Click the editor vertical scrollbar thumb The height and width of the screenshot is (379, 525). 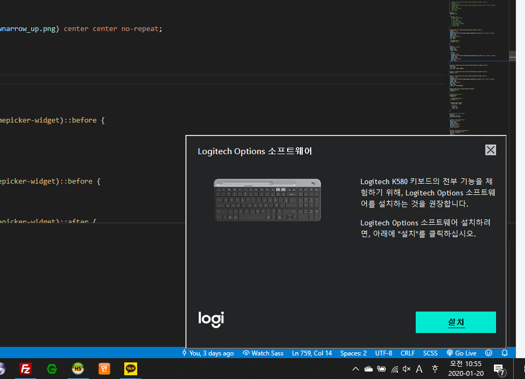point(512,56)
